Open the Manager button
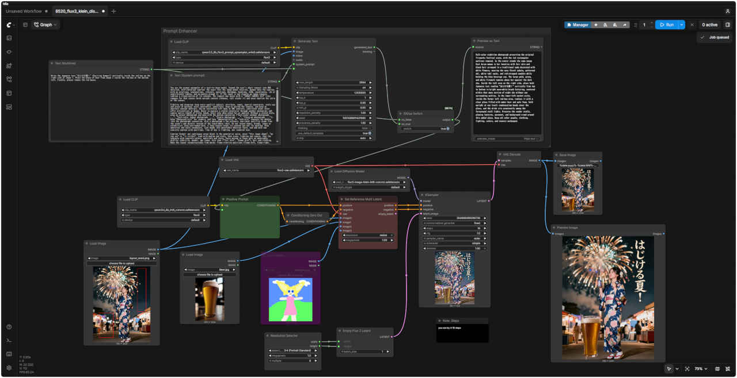The width and height of the screenshot is (737, 378). [578, 25]
